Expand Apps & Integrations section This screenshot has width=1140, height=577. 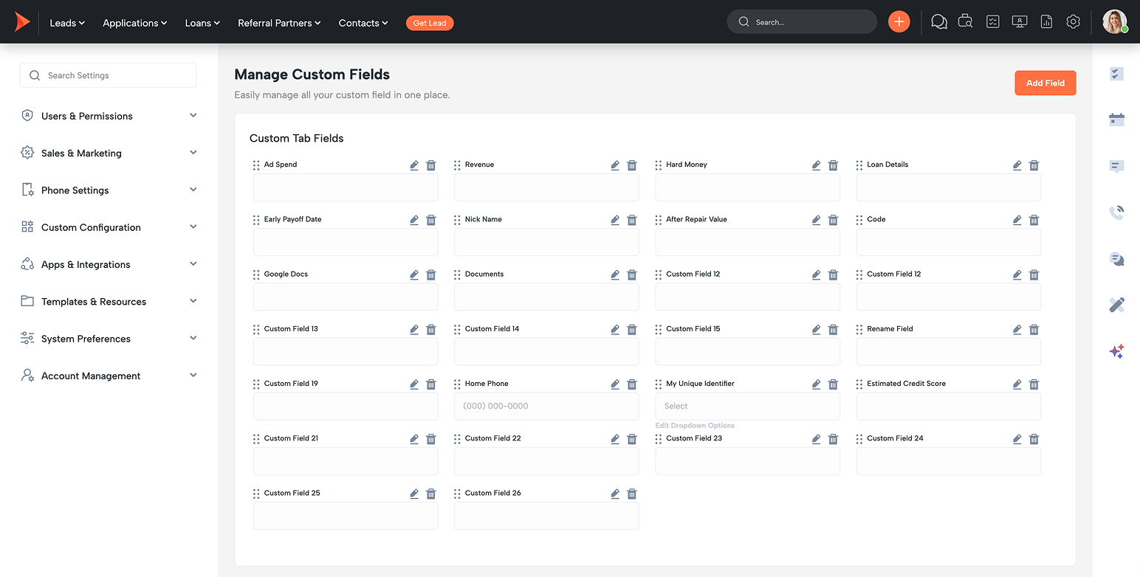[109, 264]
